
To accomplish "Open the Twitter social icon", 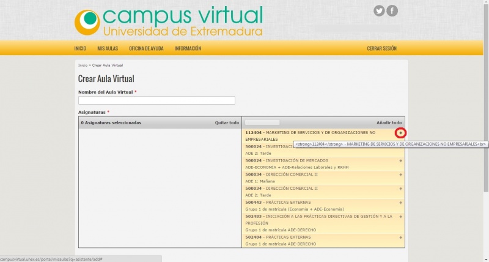I will coord(379,10).
